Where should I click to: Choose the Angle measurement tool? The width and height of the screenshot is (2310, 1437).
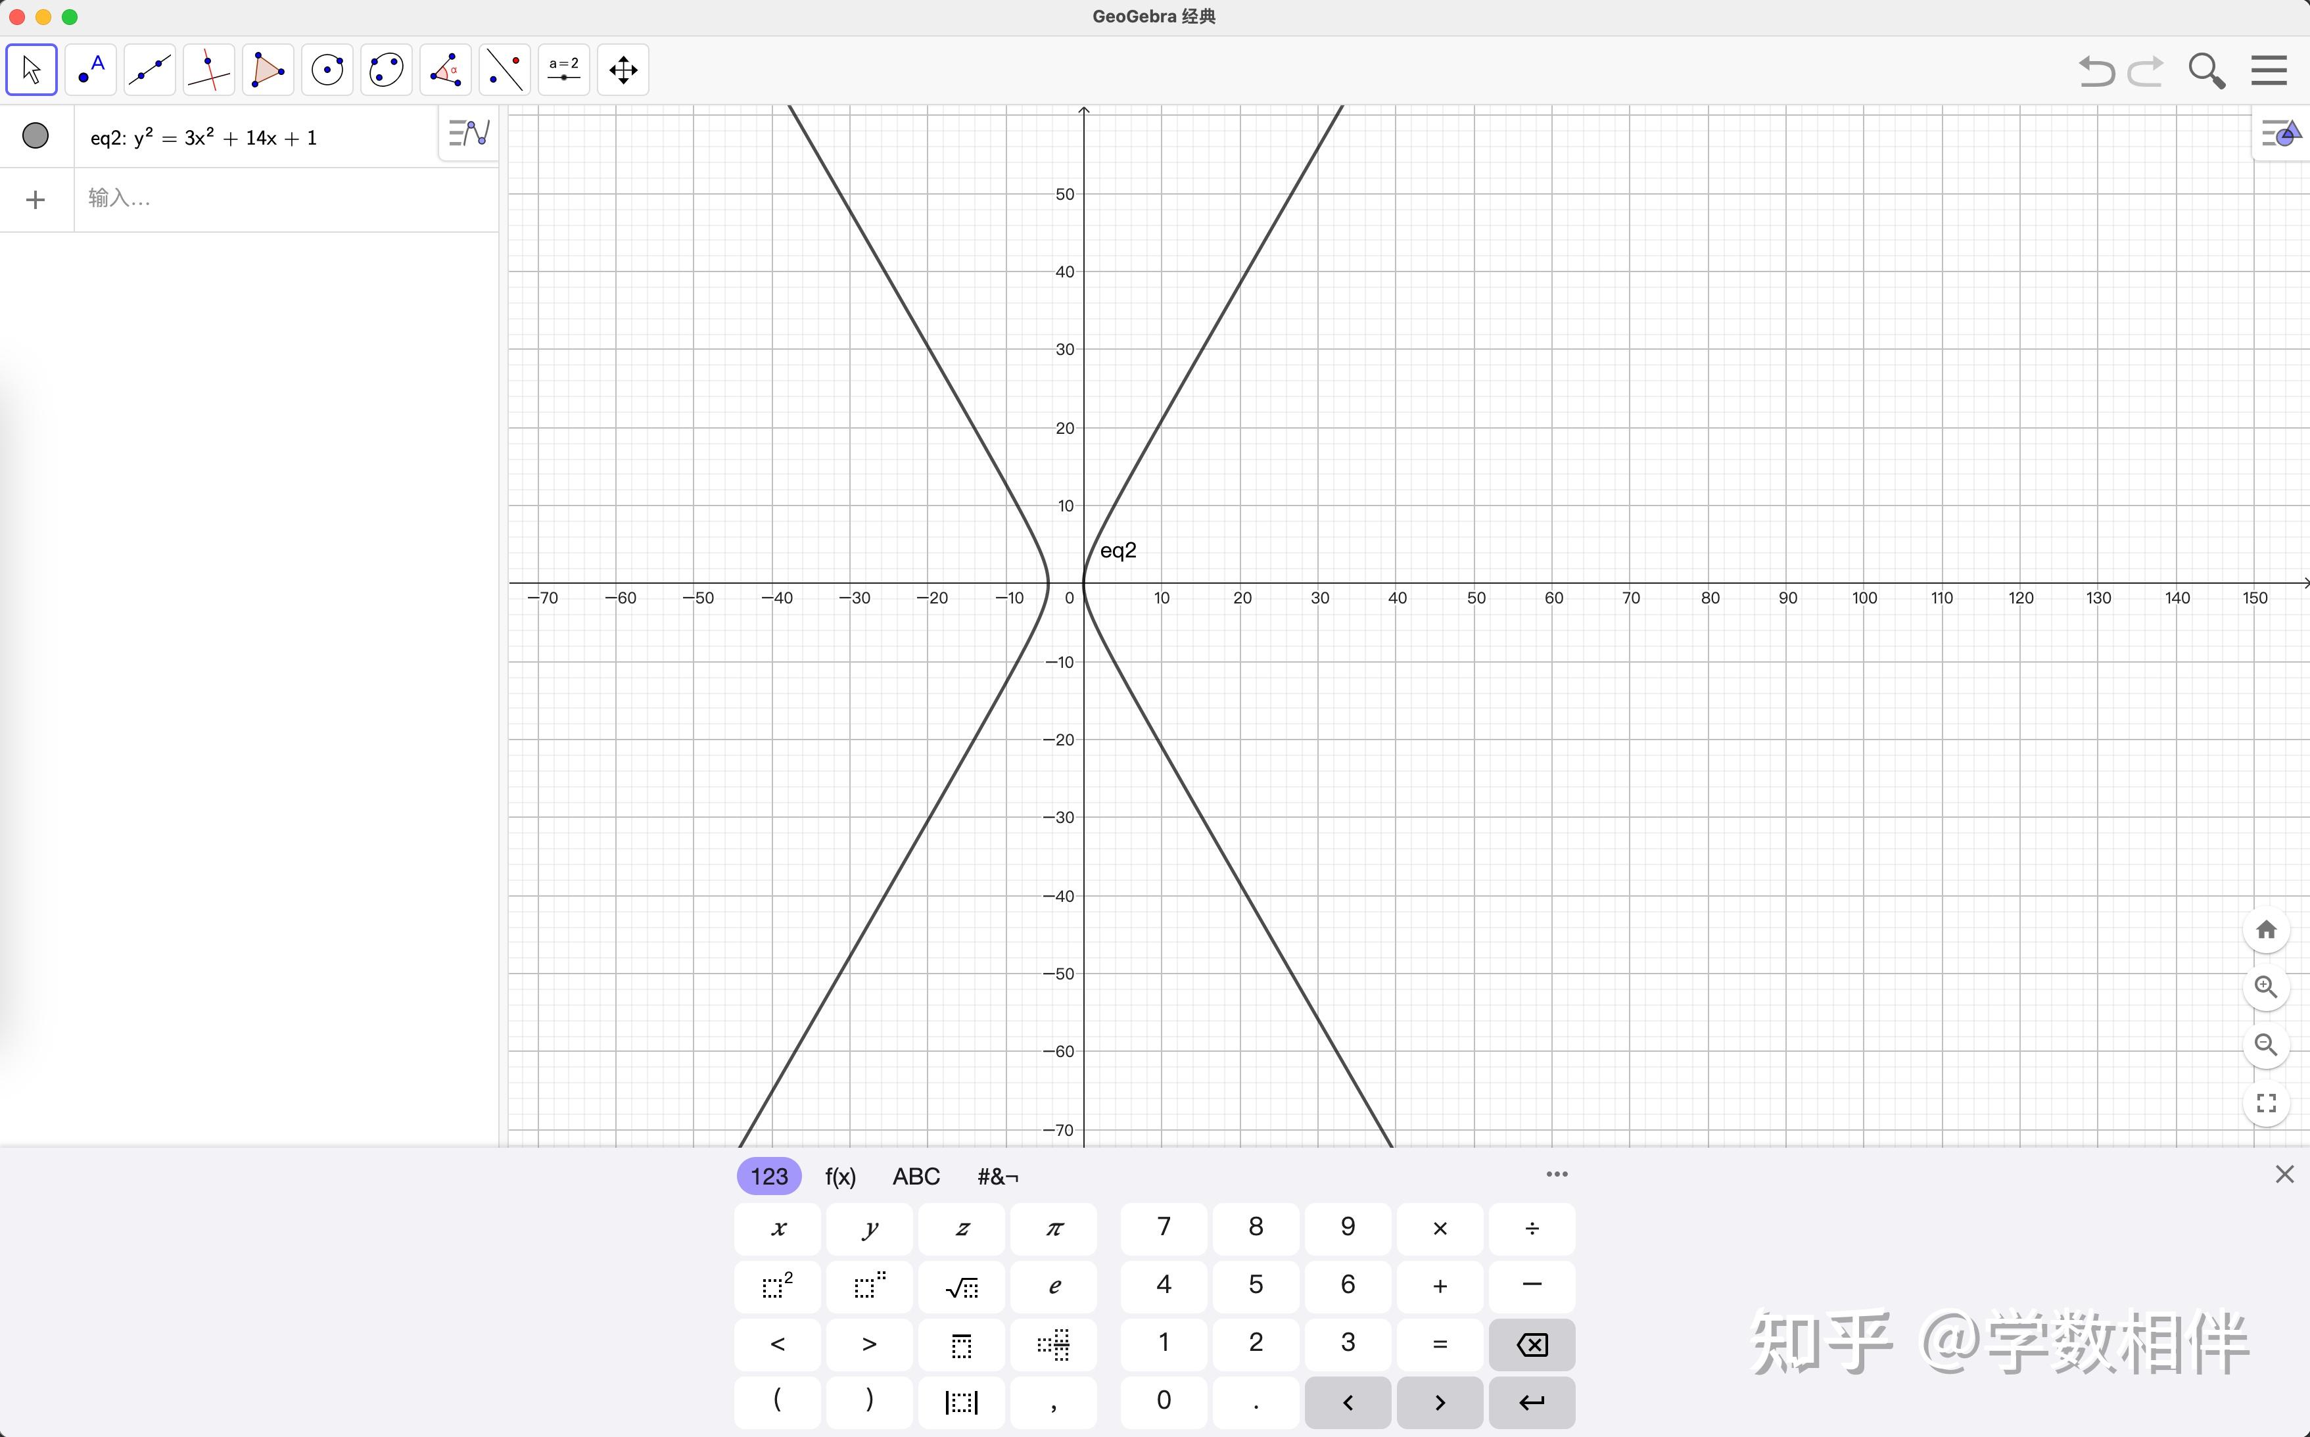[x=444, y=70]
